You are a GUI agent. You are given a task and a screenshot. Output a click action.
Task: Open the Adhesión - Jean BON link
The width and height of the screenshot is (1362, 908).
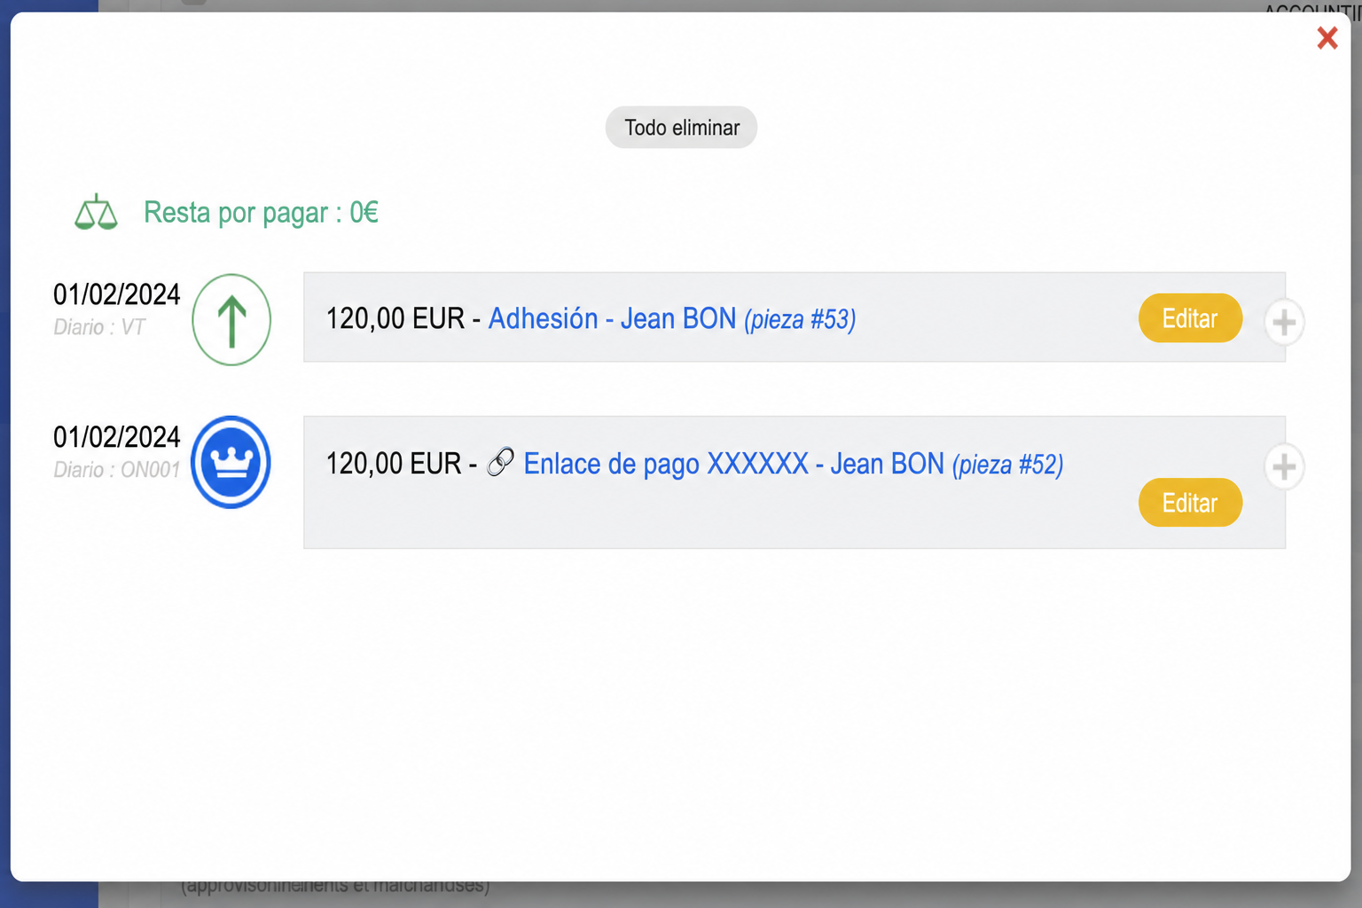point(612,318)
